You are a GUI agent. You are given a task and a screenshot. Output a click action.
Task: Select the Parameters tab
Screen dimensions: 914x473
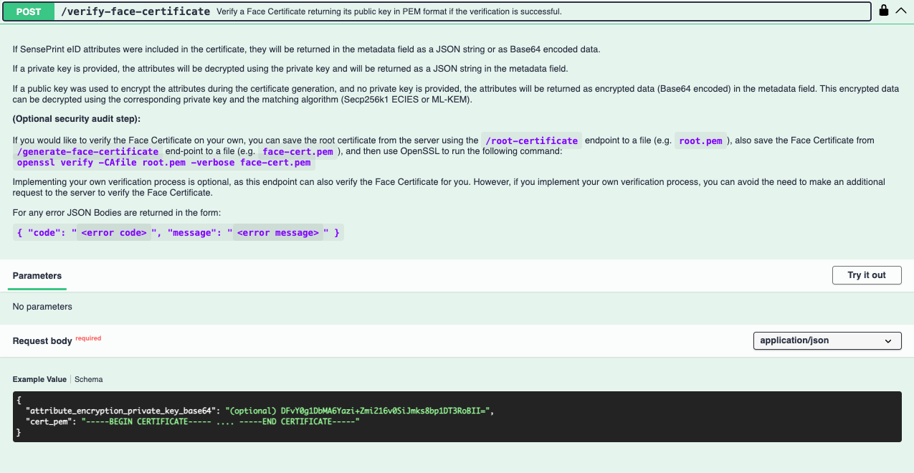click(37, 276)
